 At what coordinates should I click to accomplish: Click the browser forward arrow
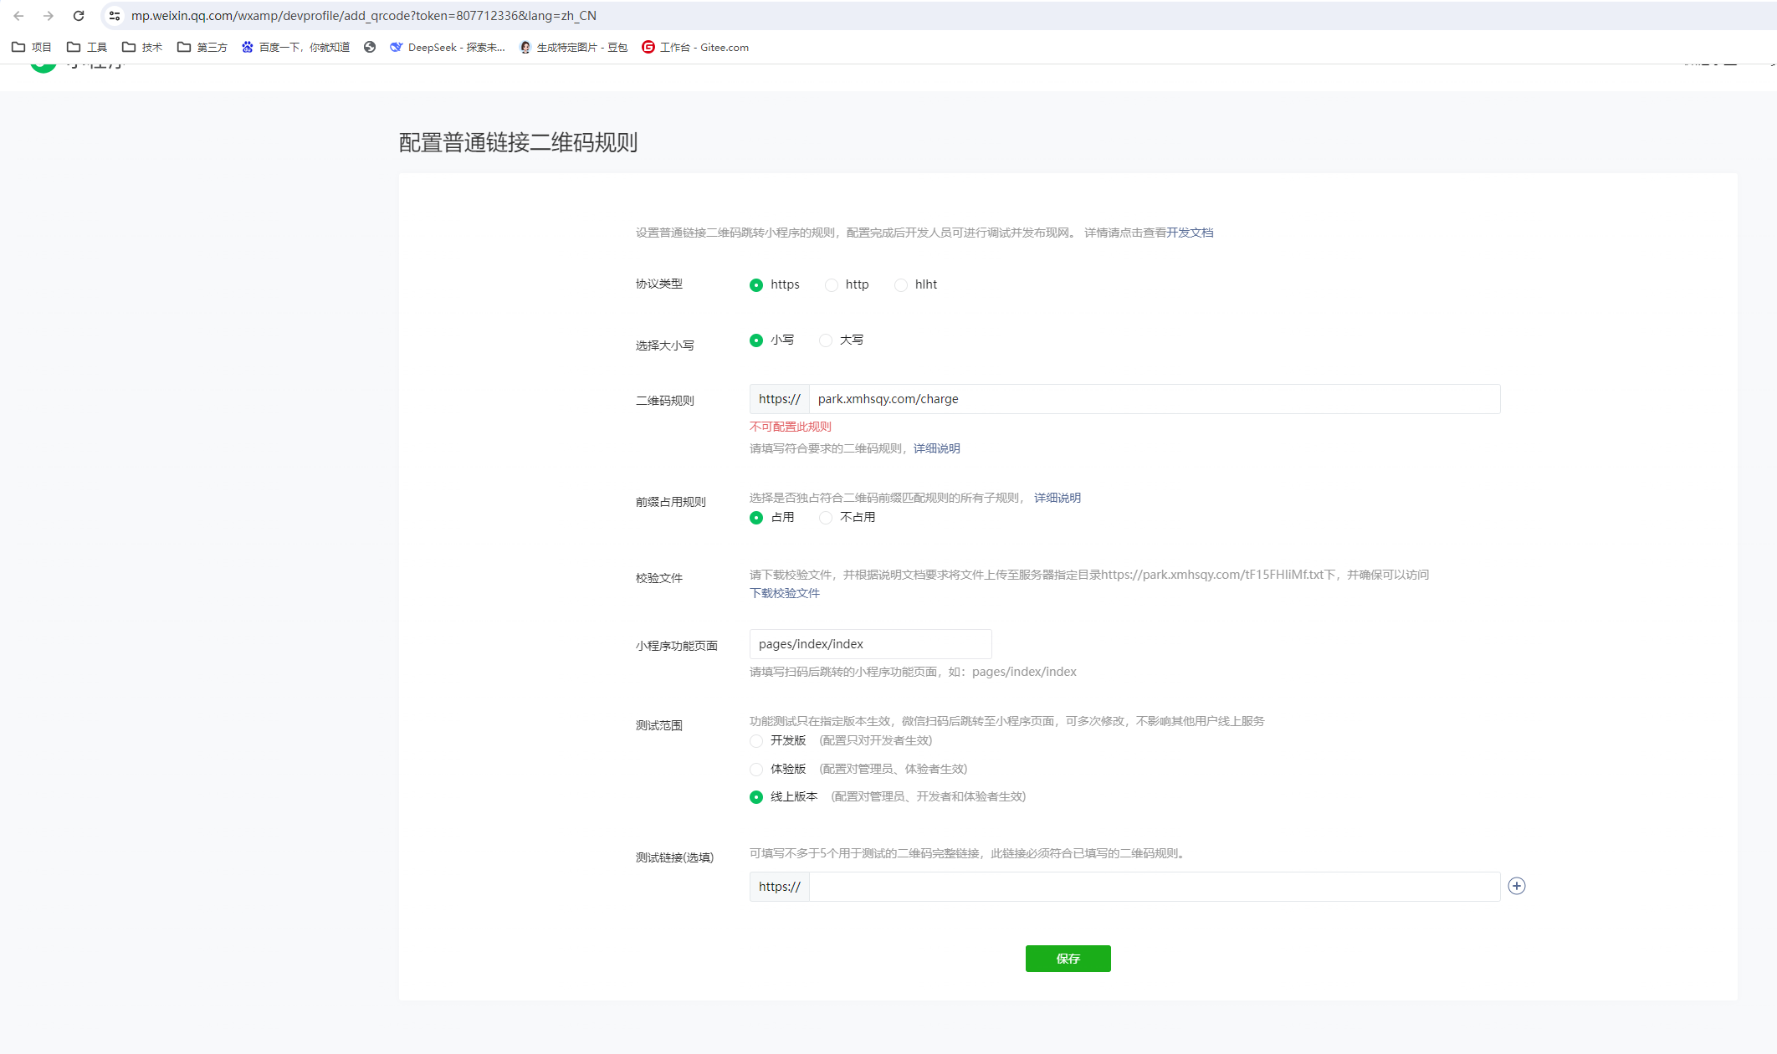point(49,16)
